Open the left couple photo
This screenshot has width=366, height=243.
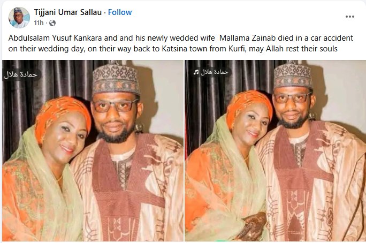click(93, 150)
